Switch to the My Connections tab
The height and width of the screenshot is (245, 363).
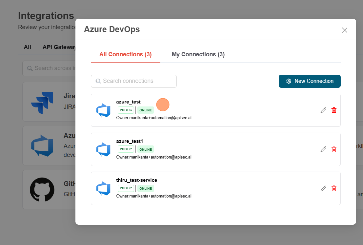pos(198,54)
